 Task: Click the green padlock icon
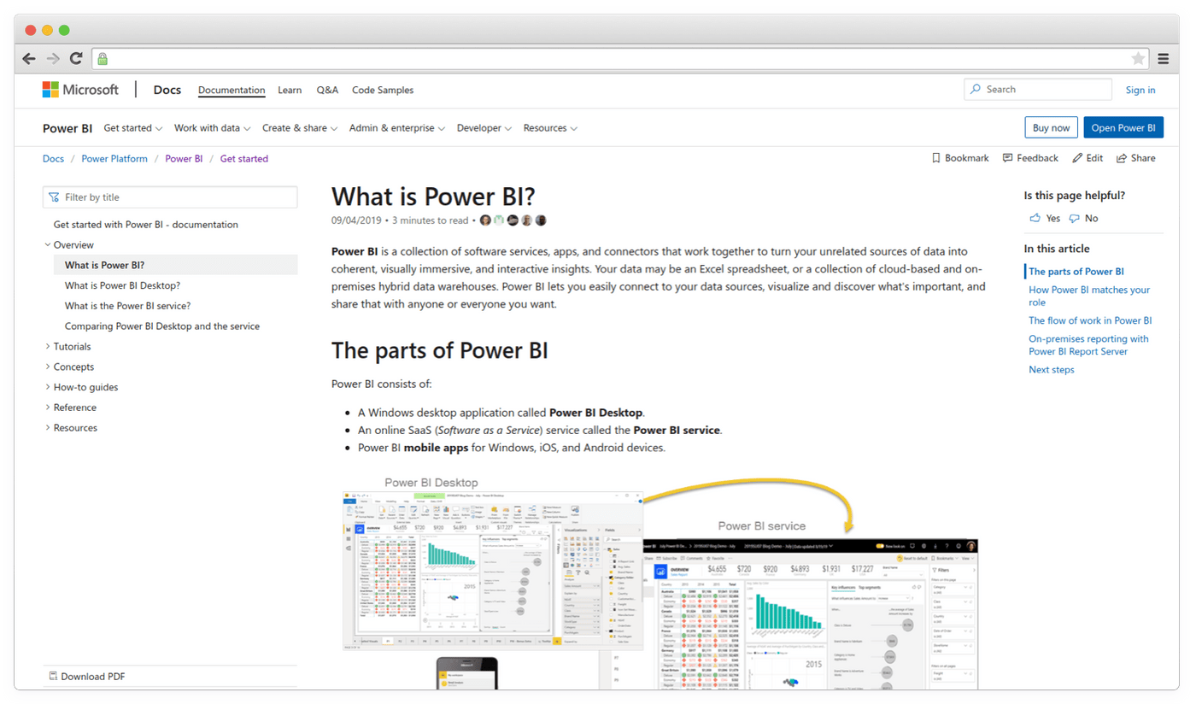pyautogui.click(x=103, y=59)
